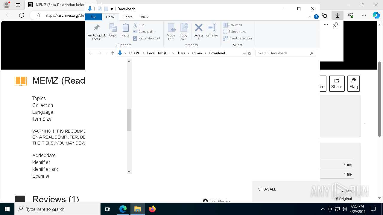Open the Move to dropdown

[171, 32]
